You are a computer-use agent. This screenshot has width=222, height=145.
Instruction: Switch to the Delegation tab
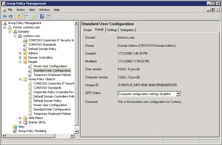[127, 30]
